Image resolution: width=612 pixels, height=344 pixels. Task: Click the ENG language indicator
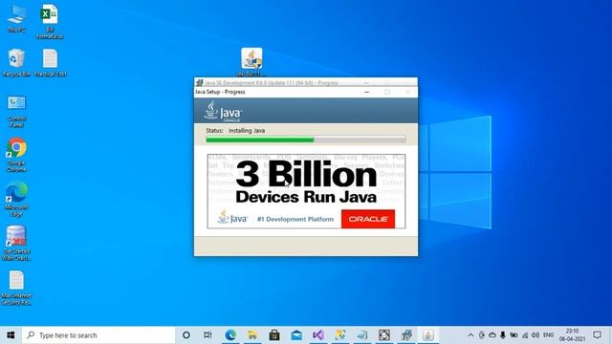coord(548,335)
